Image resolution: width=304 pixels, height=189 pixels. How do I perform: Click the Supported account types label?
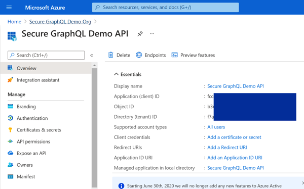coord(140,127)
